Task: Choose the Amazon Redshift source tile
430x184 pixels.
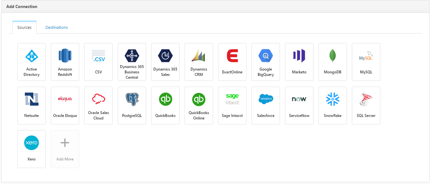Action: pyautogui.click(x=65, y=62)
